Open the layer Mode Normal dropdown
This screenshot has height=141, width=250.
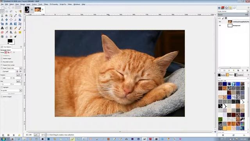[233, 11]
